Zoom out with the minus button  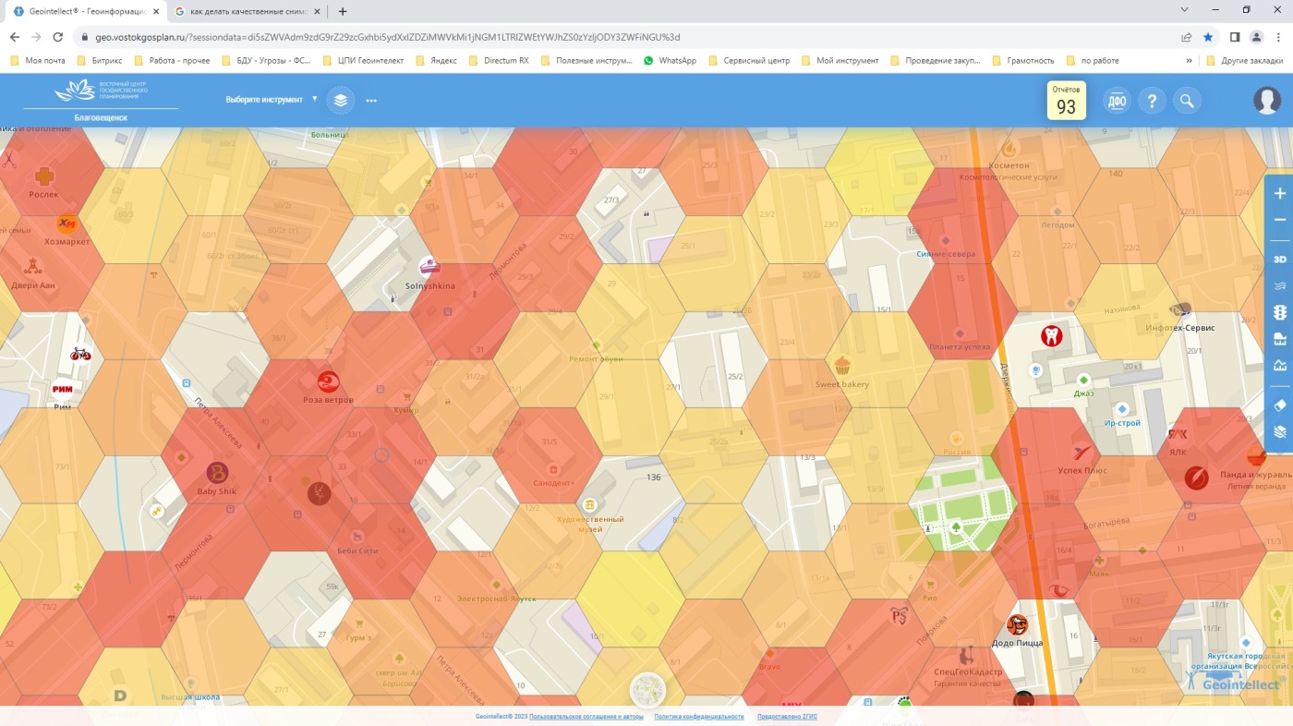(x=1279, y=220)
